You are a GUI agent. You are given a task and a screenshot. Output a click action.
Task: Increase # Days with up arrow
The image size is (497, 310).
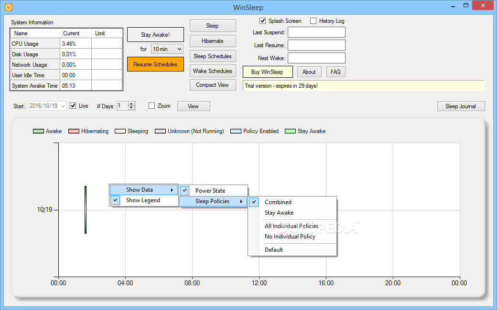click(x=131, y=104)
